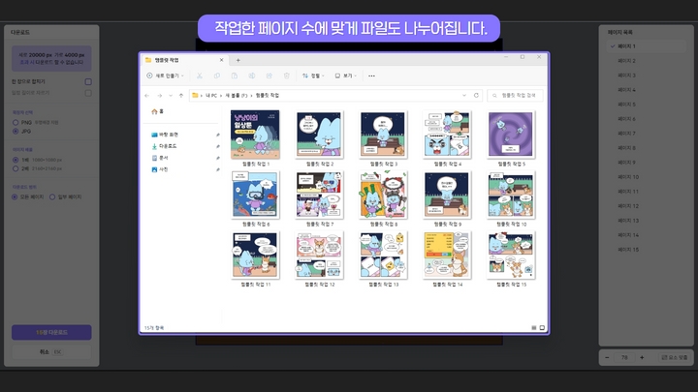Open Downloads (다운로드) in the Explorer sidebar
This screenshot has width=698, height=392.
[x=164, y=146]
